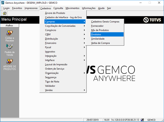The width and height of the screenshot is (164, 122).
Task: Click GEMCO user label in status bar
Action: (151, 120)
